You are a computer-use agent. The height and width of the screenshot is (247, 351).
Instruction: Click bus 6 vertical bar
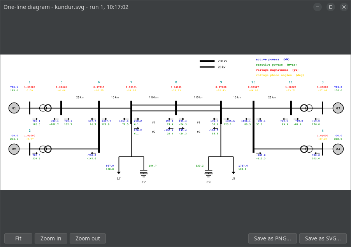pyautogui.click(x=99, y=127)
